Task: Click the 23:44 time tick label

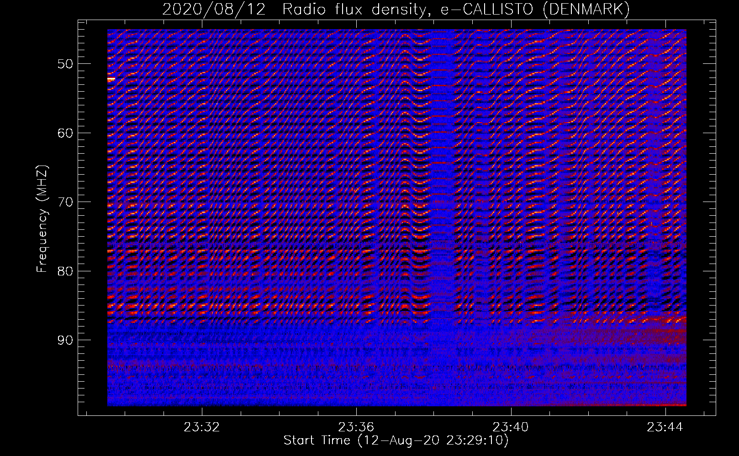Action: 665,427
